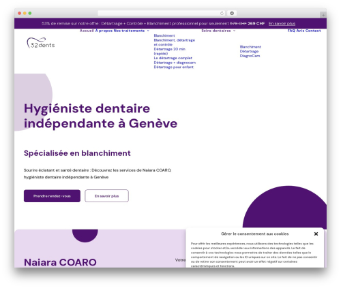Click the Gérer le consentement aux cookies title
Image resolution: width=341 pixels, height=288 pixels.
point(255,234)
